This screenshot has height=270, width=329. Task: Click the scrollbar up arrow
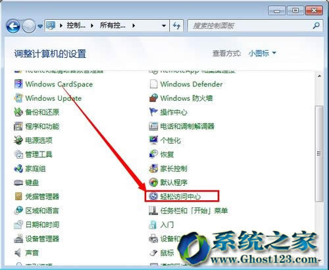click(x=319, y=76)
